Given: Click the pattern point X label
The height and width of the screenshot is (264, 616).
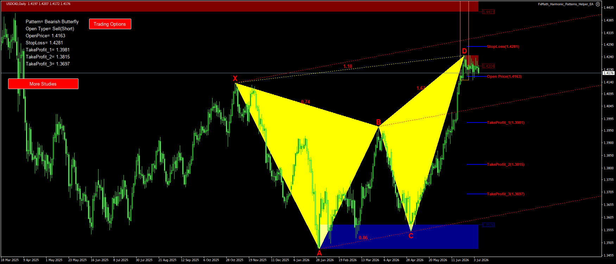Looking at the screenshot, I should point(235,78).
